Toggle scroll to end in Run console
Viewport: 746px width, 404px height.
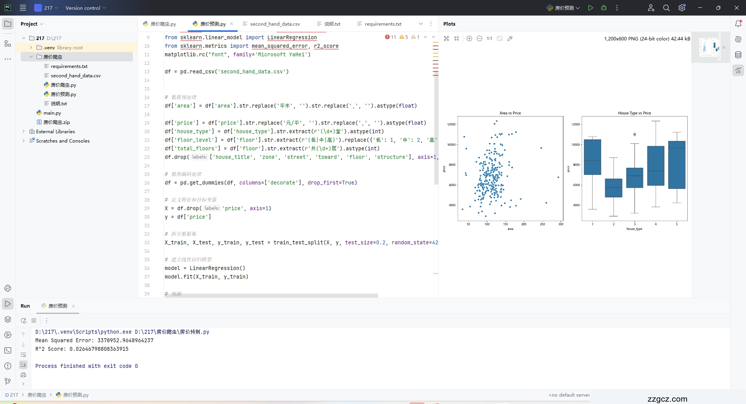[23, 364]
